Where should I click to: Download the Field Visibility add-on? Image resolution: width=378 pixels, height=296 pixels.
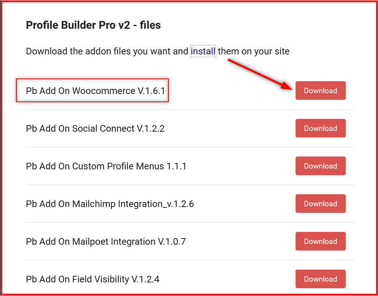point(320,279)
